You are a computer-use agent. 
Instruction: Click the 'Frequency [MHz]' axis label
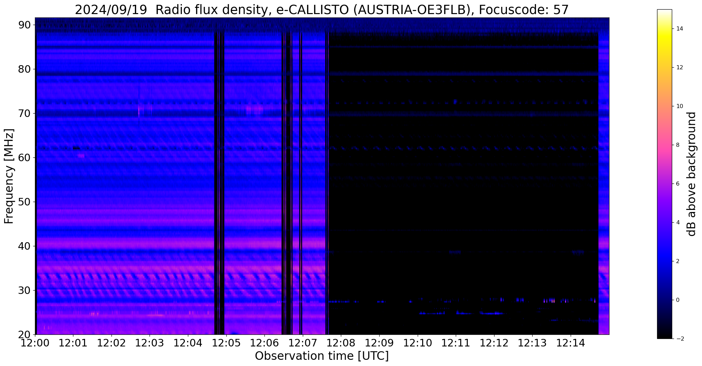click(9, 176)
